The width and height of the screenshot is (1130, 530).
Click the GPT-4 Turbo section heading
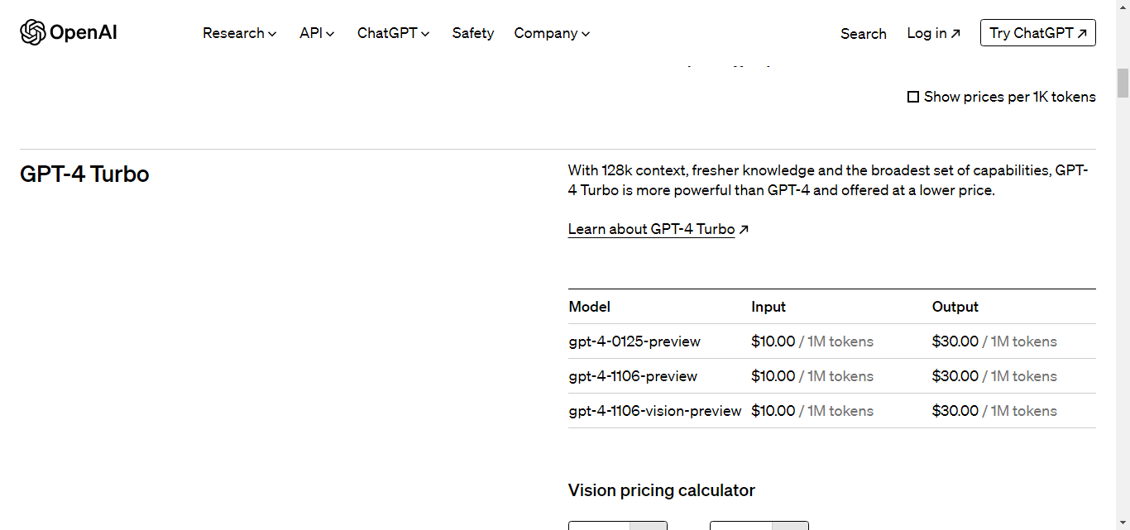pos(84,174)
